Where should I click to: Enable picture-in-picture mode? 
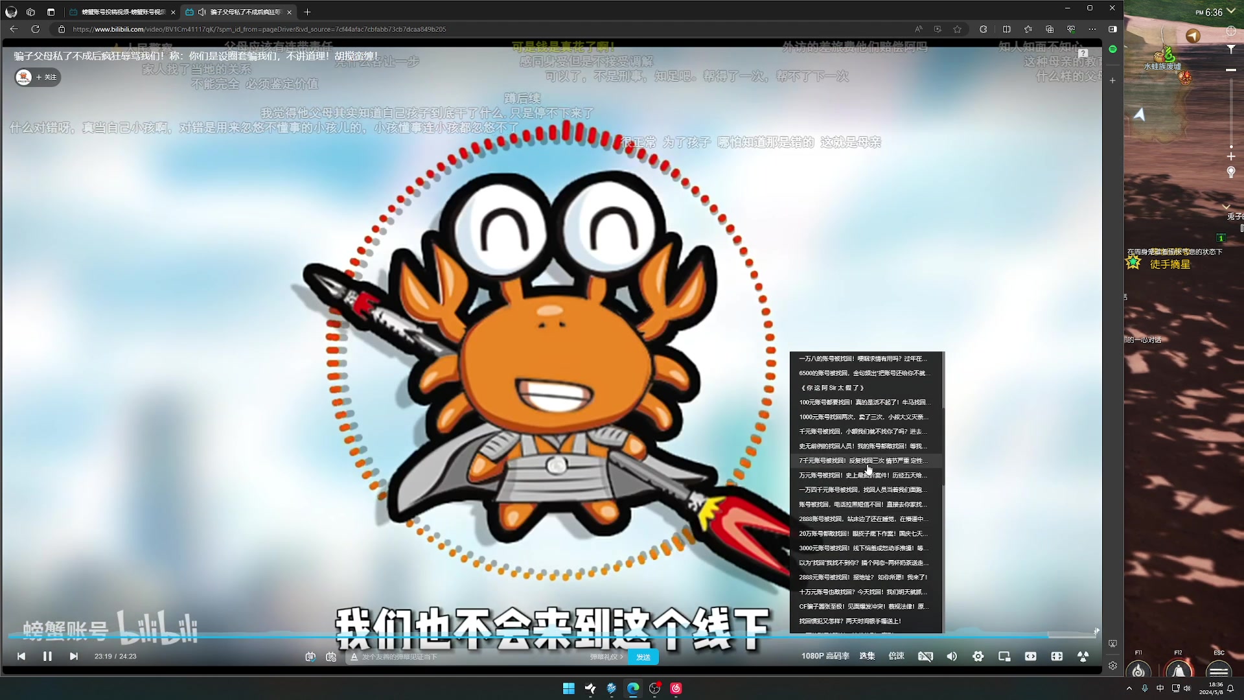tap(1004, 657)
